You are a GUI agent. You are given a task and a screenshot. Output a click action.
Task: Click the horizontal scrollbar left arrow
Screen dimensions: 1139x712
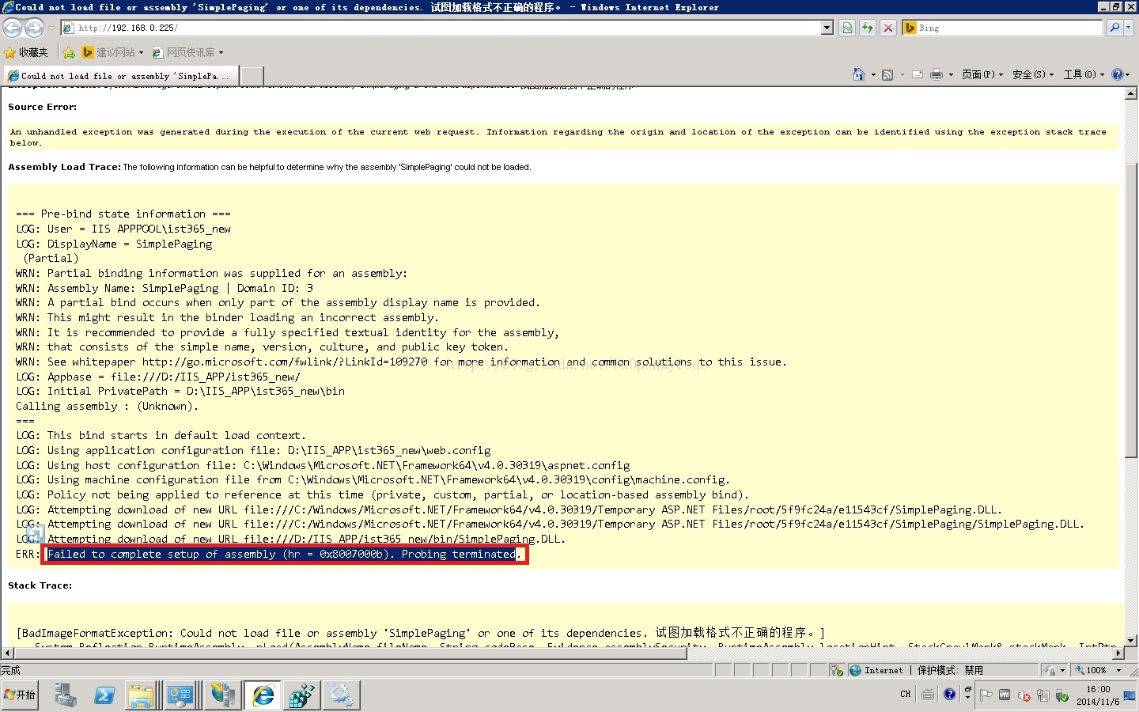click(x=7, y=653)
